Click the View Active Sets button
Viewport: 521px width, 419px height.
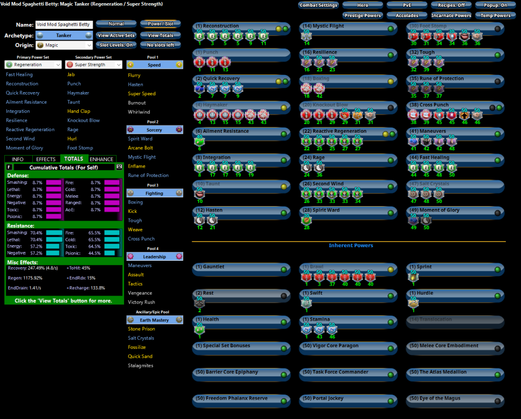[x=116, y=35]
